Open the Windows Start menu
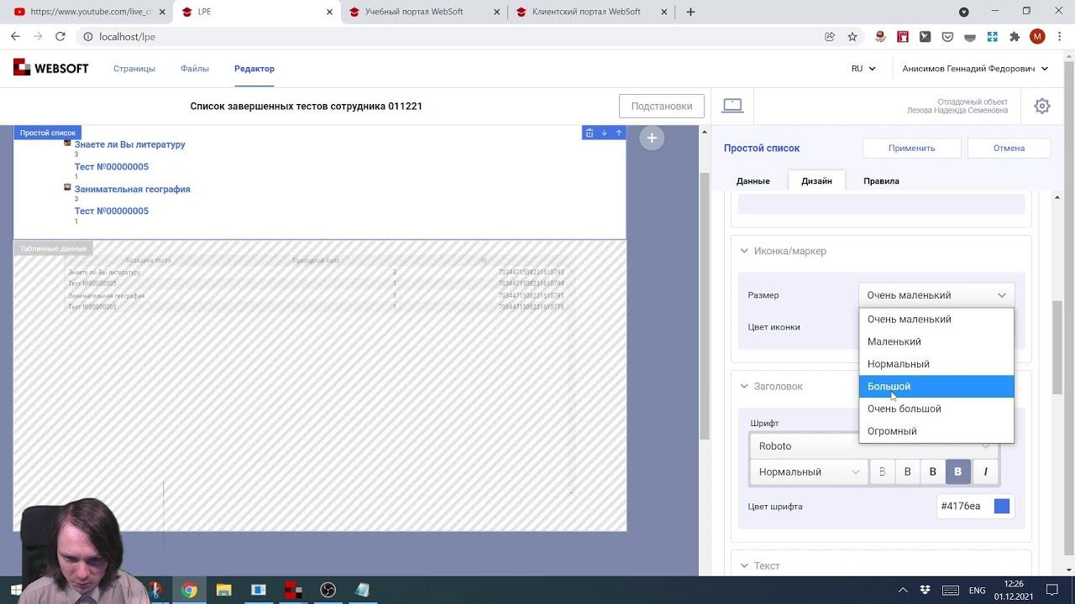The image size is (1075, 604). click(16, 590)
